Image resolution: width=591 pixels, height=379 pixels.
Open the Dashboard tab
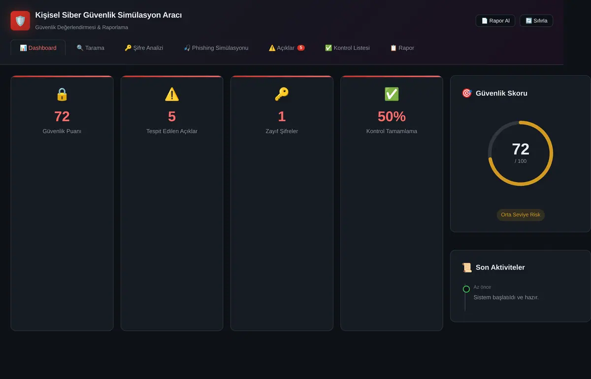click(38, 48)
